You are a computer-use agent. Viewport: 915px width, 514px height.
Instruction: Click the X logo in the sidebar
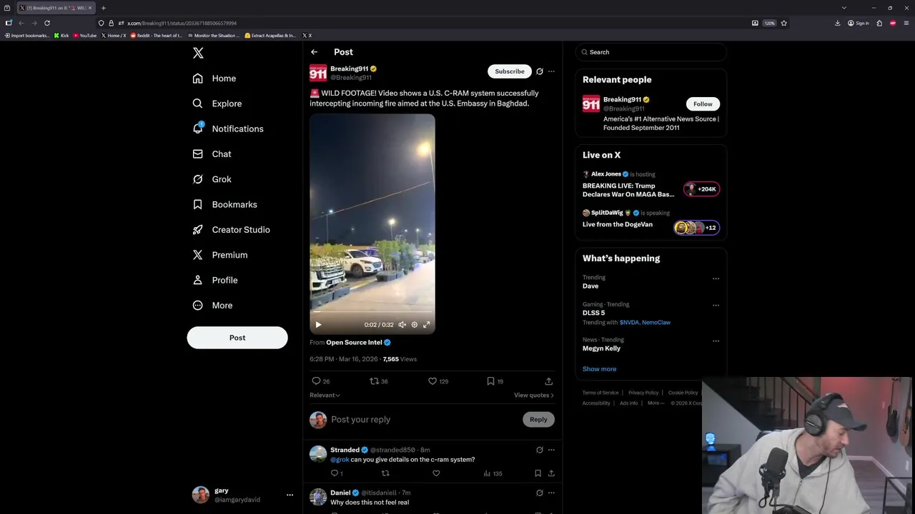(198, 53)
